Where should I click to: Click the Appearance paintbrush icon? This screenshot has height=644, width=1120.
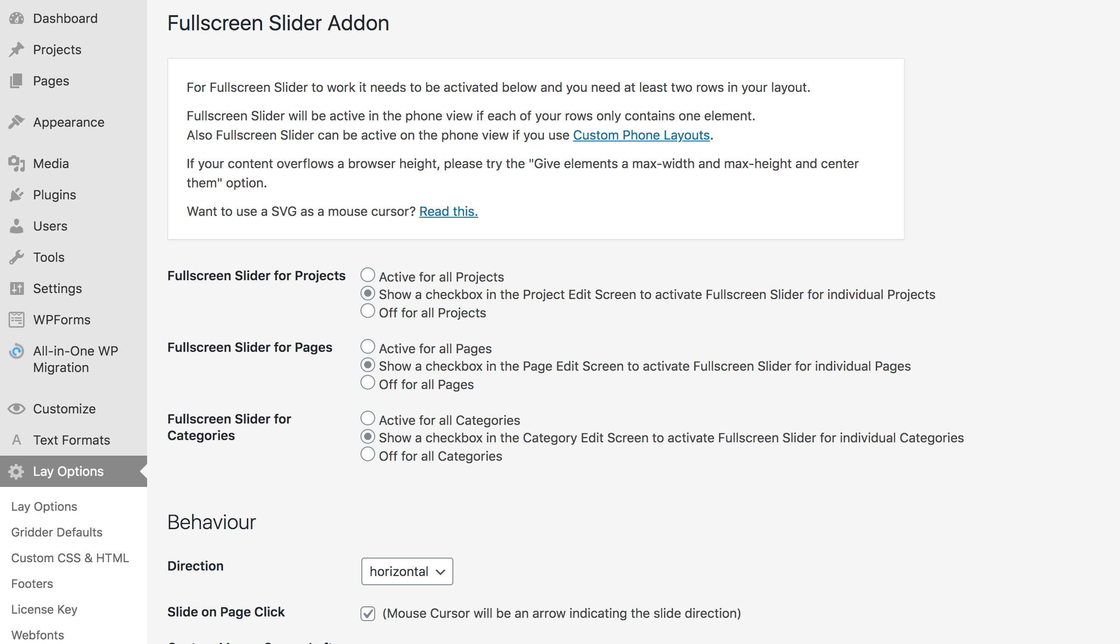(17, 122)
